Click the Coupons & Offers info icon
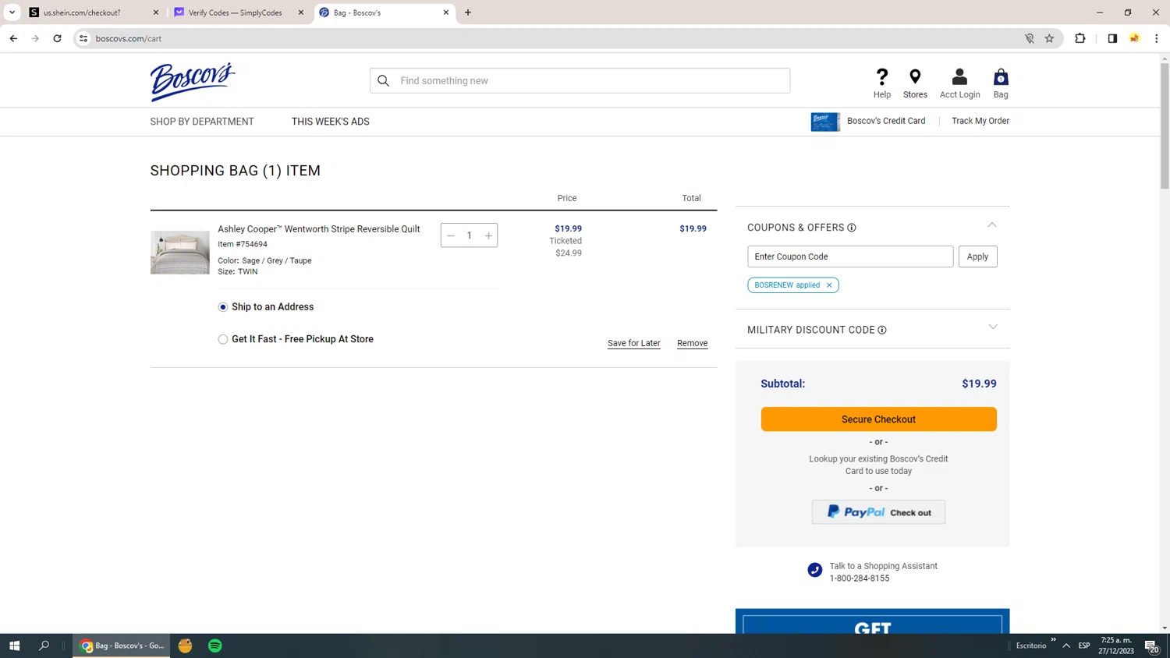 852,228
